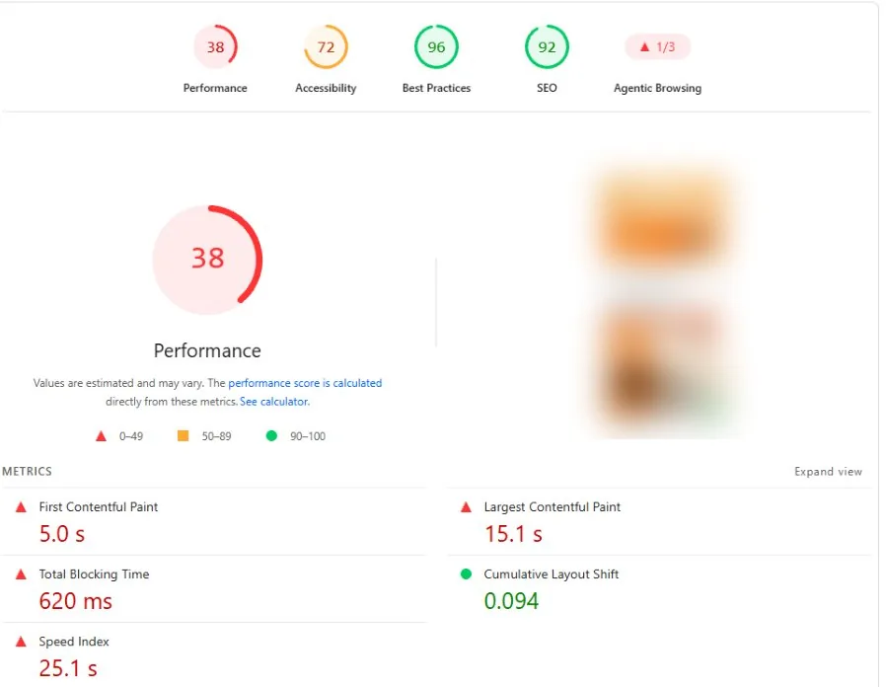Select the 'First Contentful Paint' metric label
The image size is (886, 687).
point(99,507)
